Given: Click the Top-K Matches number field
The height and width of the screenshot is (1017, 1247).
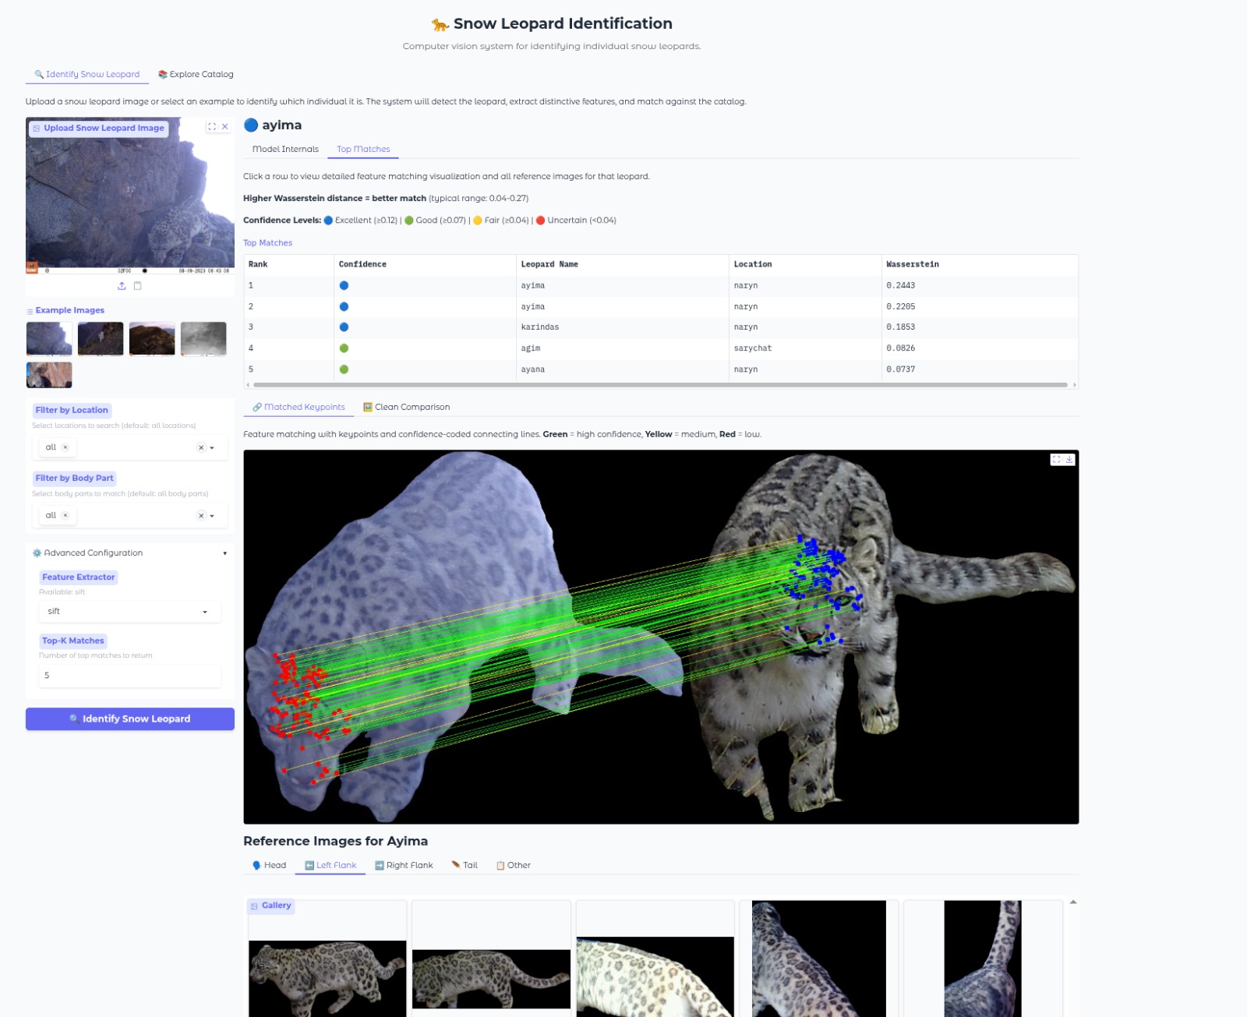Looking at the screenshot, I should pos(129,676).
